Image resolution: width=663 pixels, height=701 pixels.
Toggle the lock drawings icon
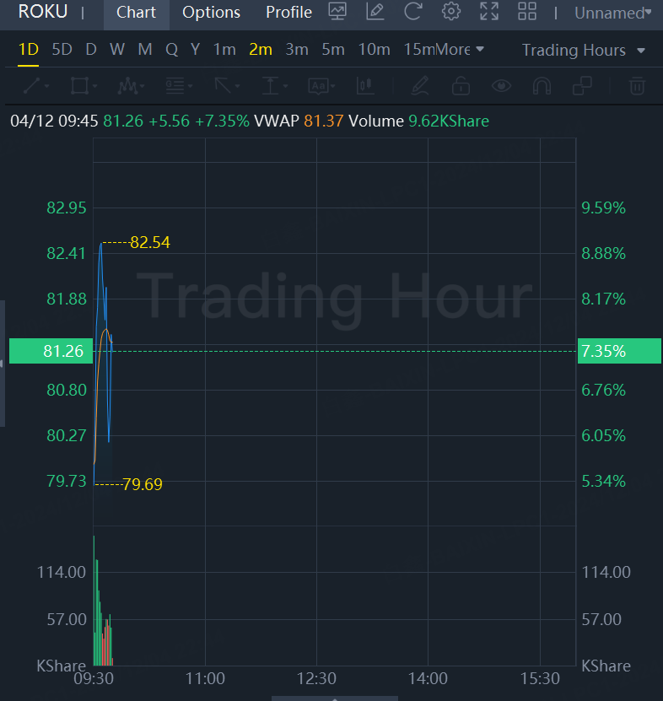(461, 86)
